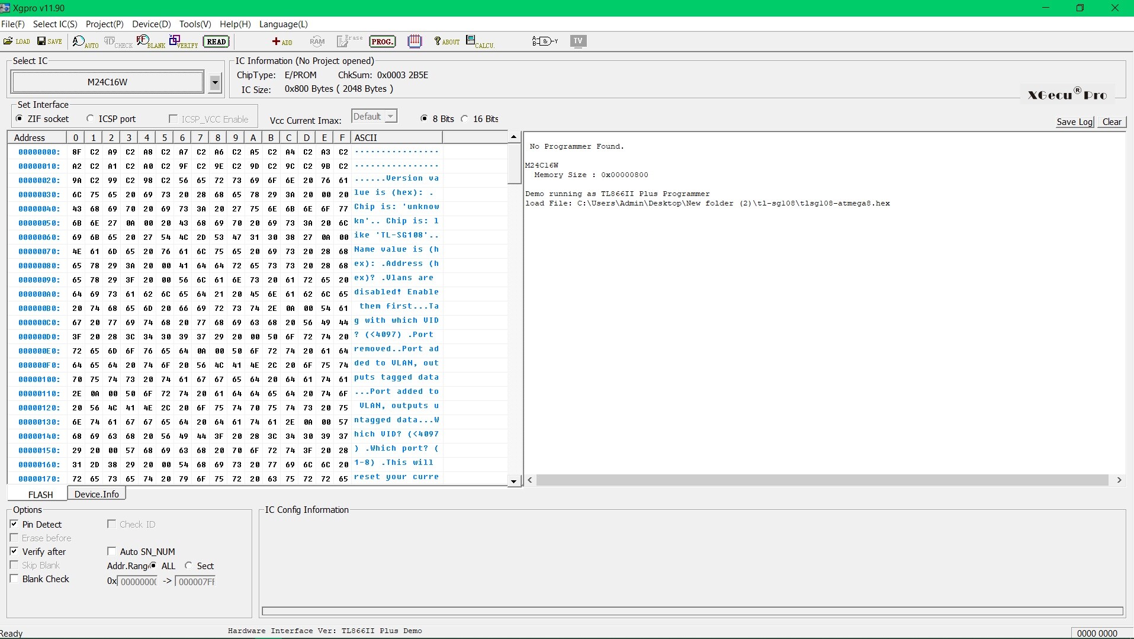Click the address 00000170: row label
The width and height of the screenshot is (1134, 639).
tap(39, 479)
